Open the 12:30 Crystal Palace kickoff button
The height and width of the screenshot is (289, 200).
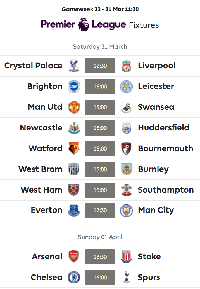[x=100, y=66]
